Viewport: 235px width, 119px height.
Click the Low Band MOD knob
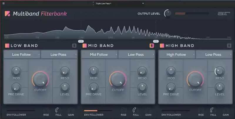[x=16, y=71]
